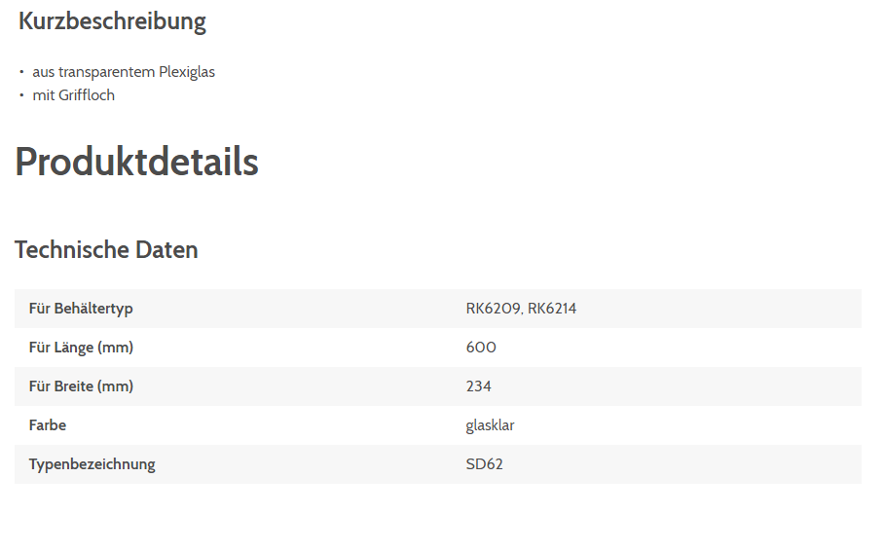Image resolution: width=885 pixels, height=551 pixels.
Task: Click the word 'mit' in the second bullet
Action: coord(44,95)
